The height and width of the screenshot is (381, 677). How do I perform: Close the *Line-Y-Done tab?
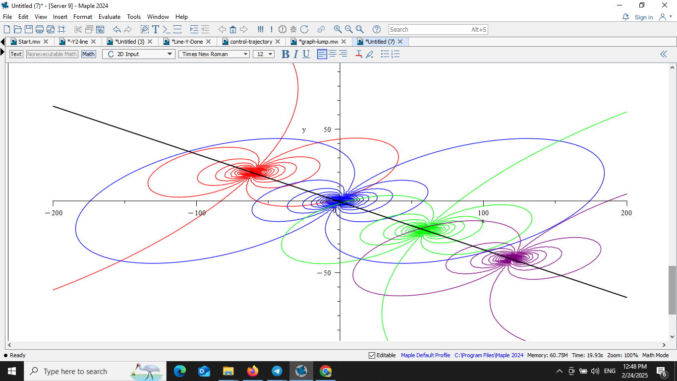pyautogui.click(x=208, y=42)
